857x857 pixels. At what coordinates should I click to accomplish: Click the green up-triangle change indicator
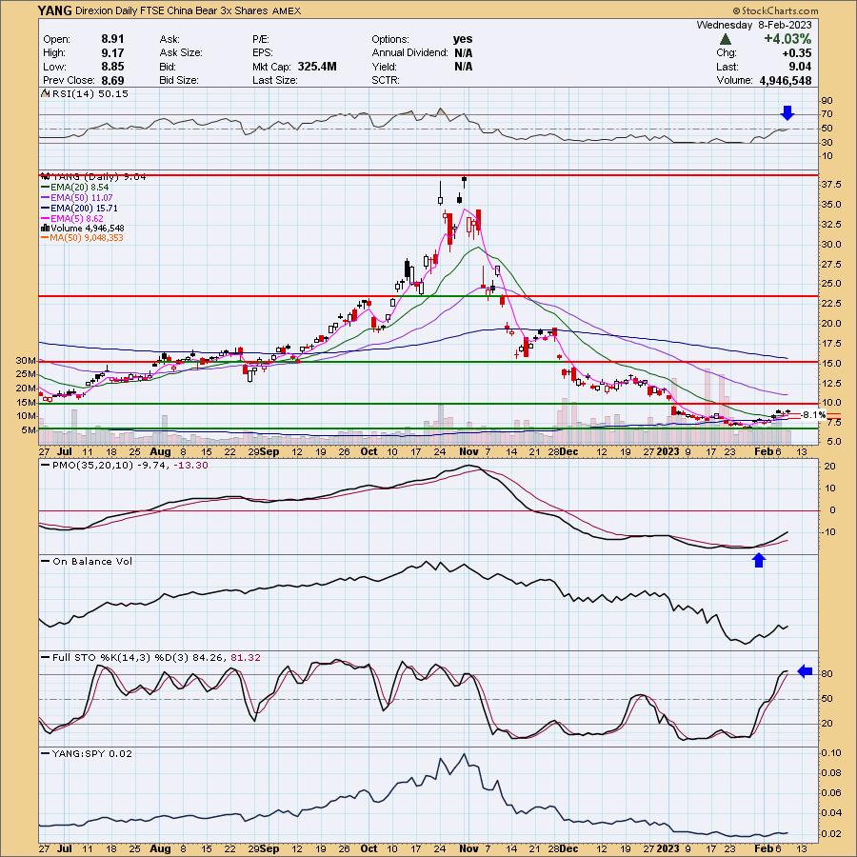coord(726,39)
